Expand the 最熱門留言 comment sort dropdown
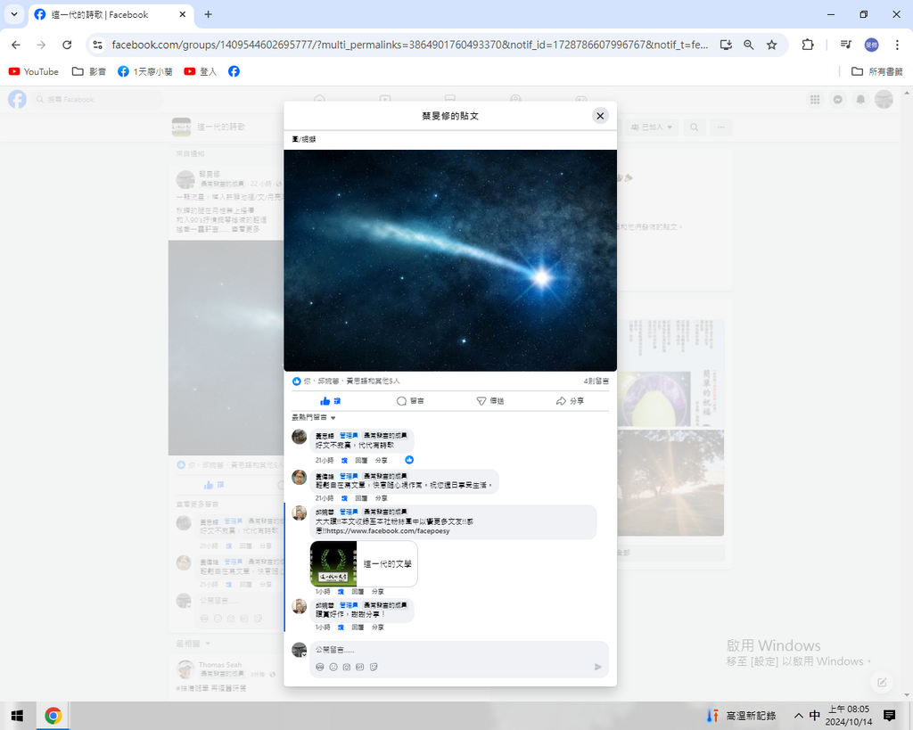The height and width of the screenshot is (730, 913). point(314,417)
